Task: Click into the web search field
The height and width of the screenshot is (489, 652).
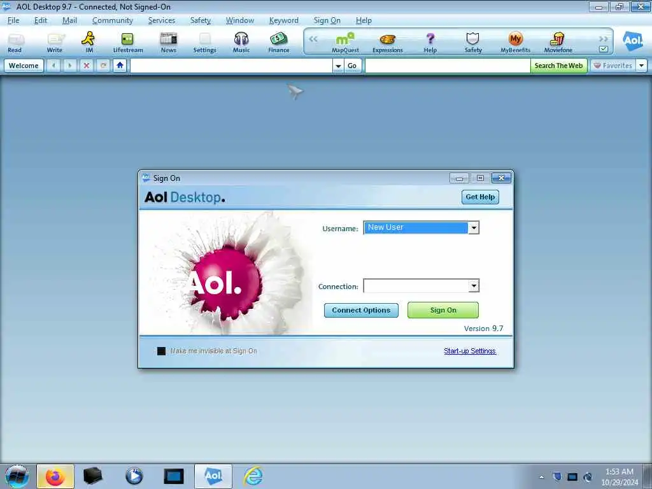Action: 448,66
